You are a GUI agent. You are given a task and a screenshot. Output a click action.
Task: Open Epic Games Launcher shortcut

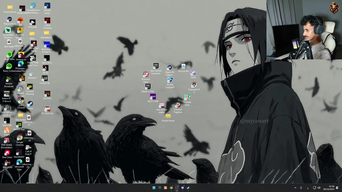[x=156, y=69]
